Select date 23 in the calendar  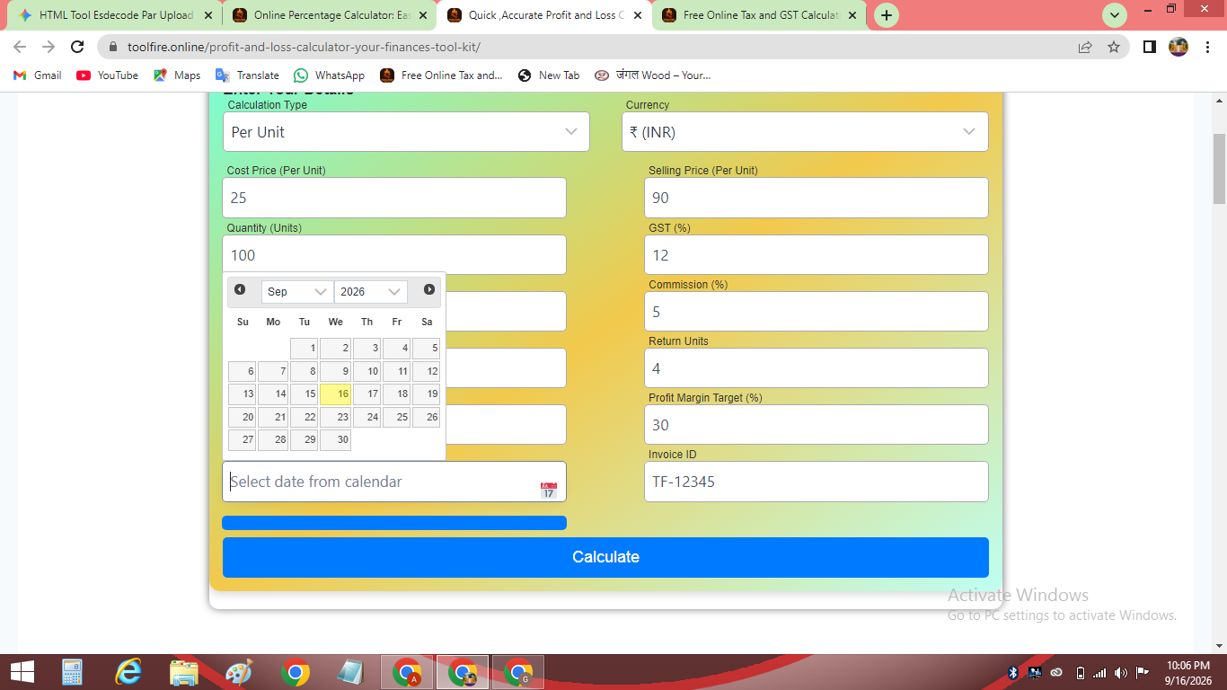click(x=336, y=417)
